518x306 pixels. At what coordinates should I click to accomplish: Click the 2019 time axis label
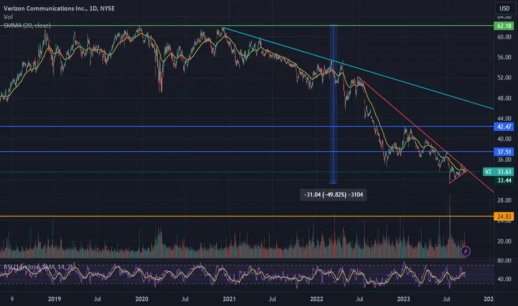pos(54,299)
